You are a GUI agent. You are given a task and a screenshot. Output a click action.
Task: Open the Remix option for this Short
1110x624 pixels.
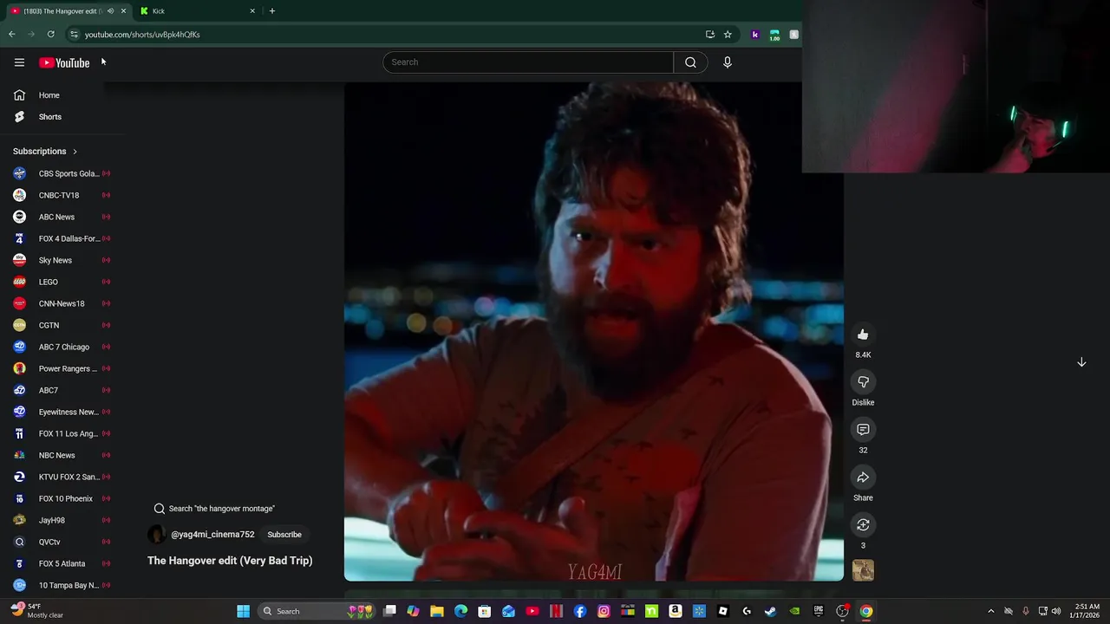(863, 525)
